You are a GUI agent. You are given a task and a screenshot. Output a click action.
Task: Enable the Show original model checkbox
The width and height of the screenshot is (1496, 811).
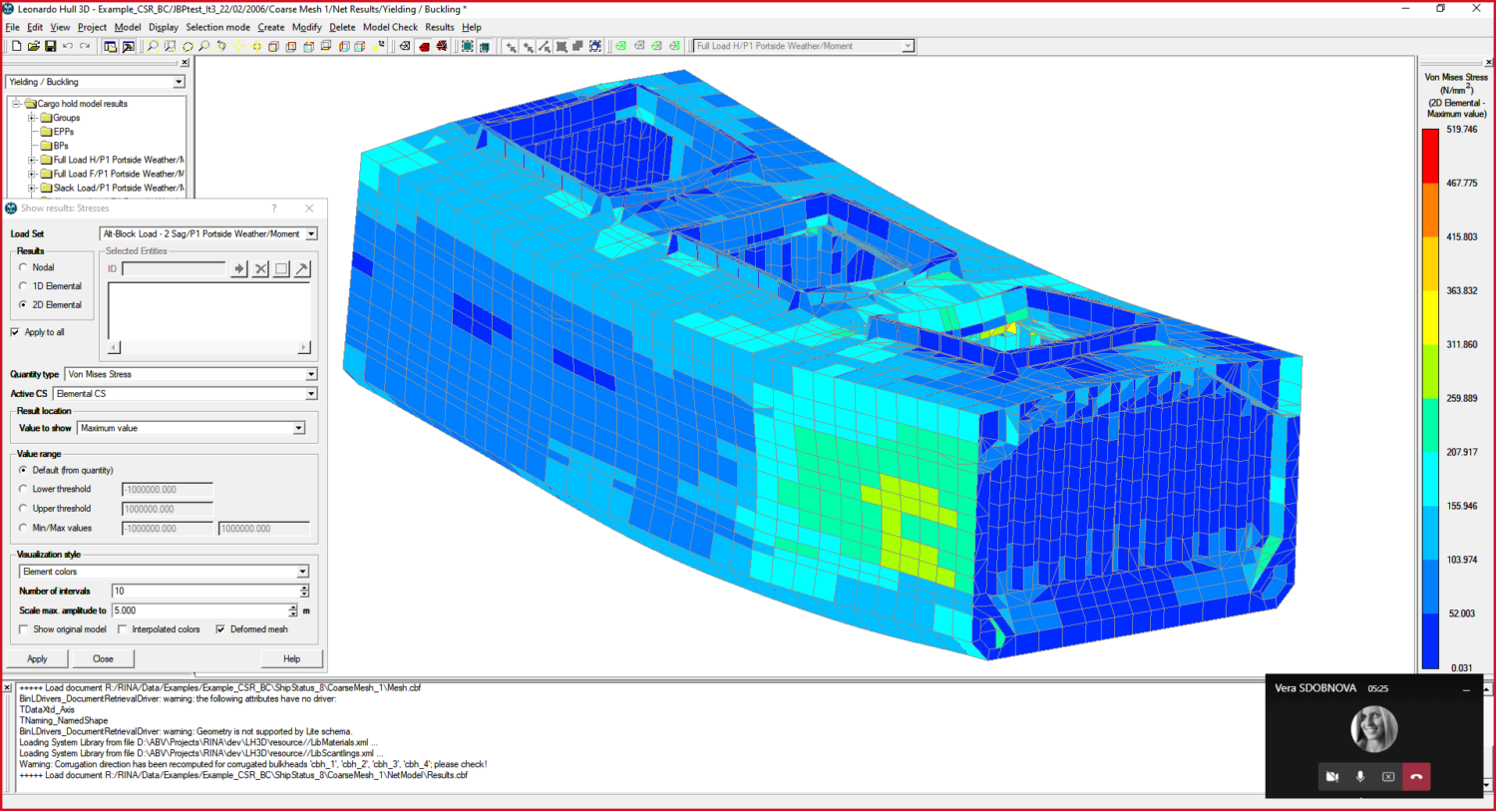click(24, 628)
